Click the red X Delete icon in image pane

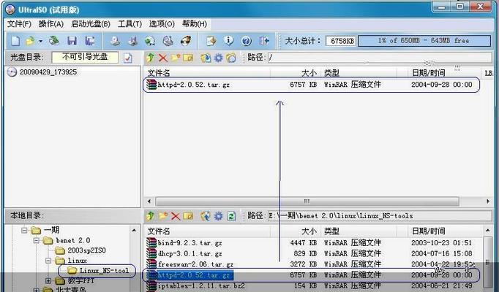pos(163,58)
